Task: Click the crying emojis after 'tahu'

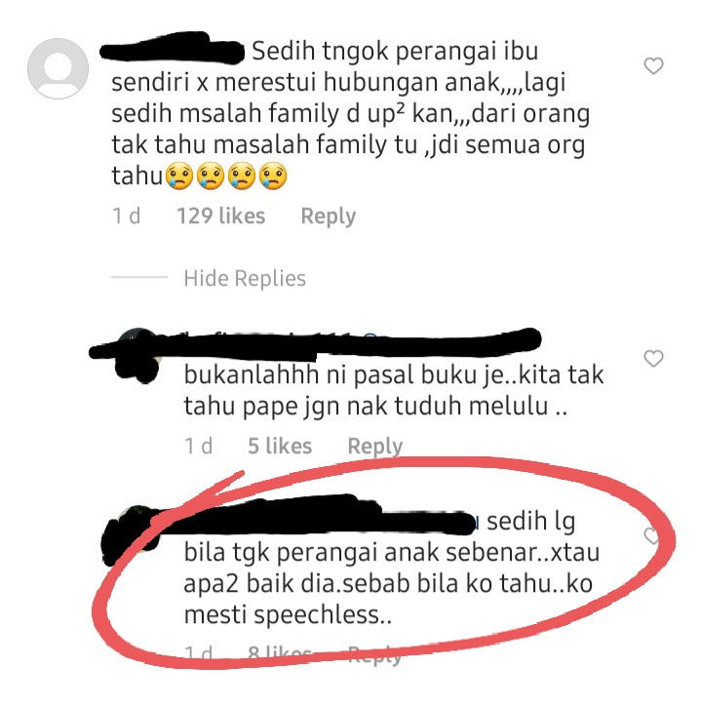Action: pos(226,176)
